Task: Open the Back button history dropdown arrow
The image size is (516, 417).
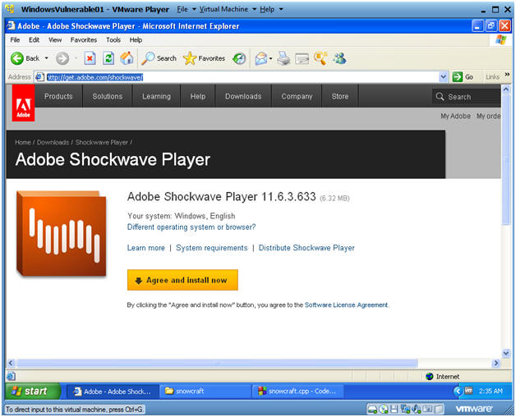Action: pos(46,58)
